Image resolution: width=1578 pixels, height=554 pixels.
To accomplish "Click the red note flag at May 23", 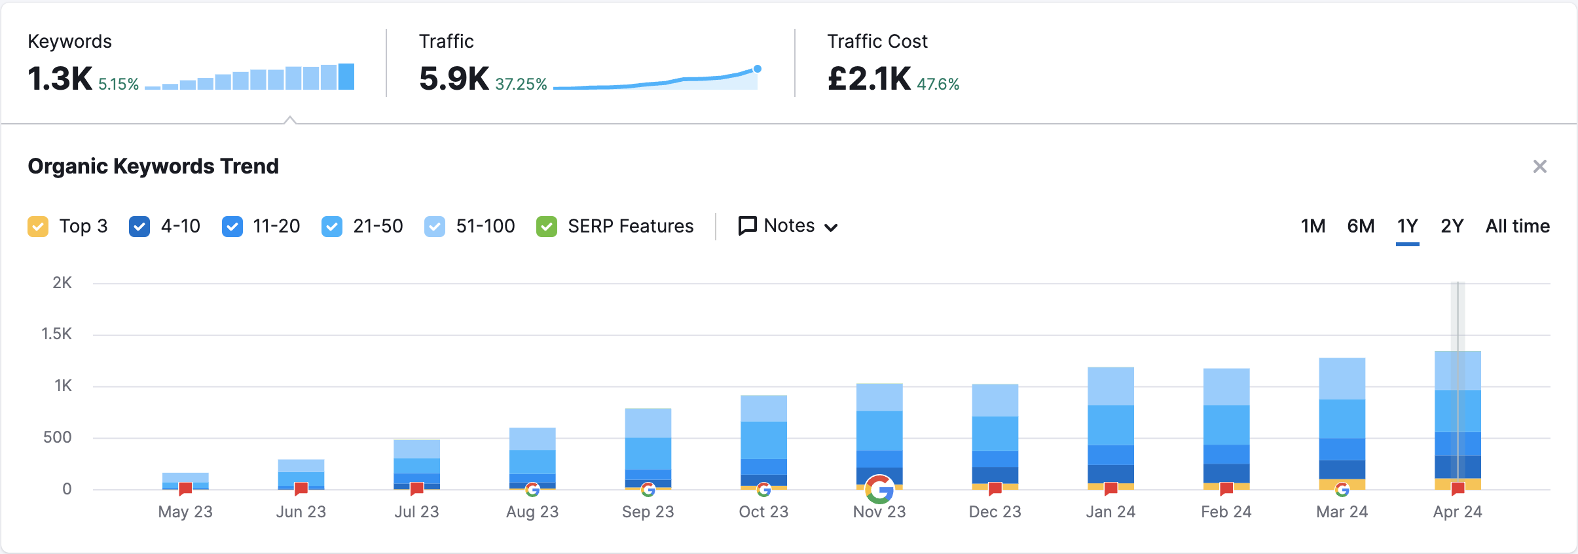I will click(x=185, y=489).
